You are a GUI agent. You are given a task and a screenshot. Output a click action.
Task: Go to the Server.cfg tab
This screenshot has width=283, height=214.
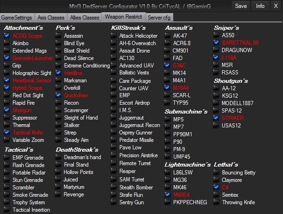pos(160,17)
